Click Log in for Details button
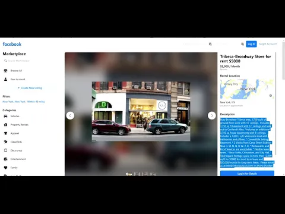285x214 pixels. pos(247,174)
